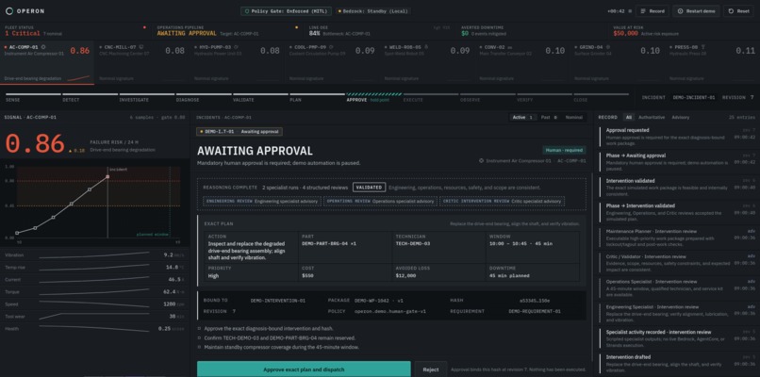760x377 pixels.
Task: Click the icon next to HYD-PUMP-03
Action: (236, 47)
